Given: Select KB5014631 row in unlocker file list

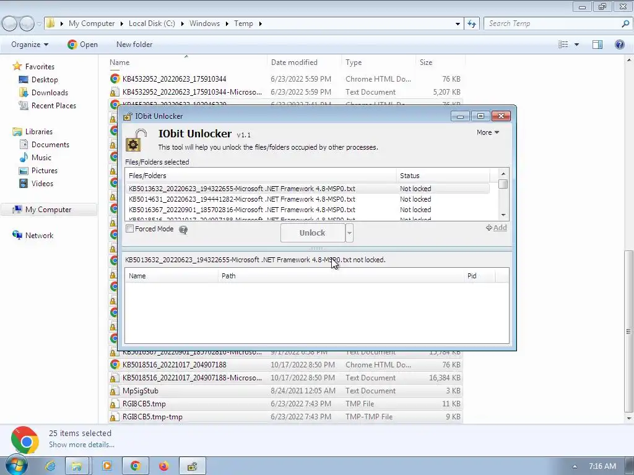Looking at the screenshot, I should (307, 199).
